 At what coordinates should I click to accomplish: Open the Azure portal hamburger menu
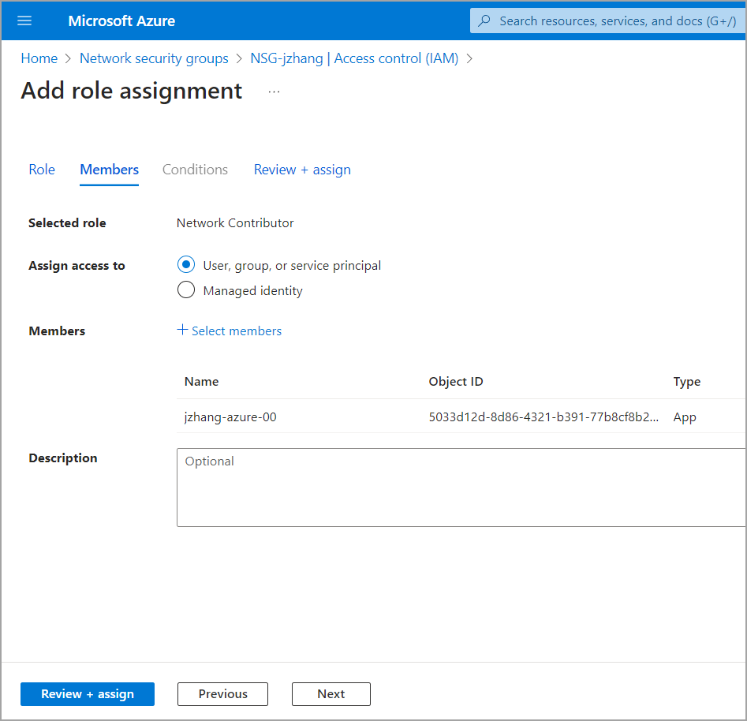coord(24,21)
